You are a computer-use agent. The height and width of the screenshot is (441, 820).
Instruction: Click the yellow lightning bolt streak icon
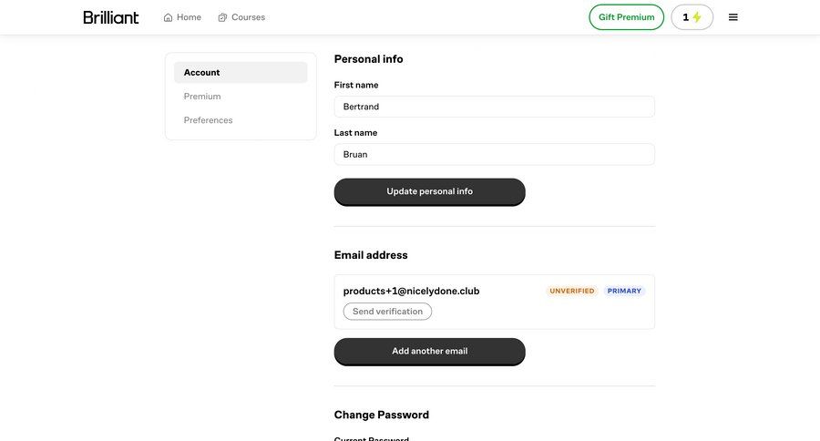[x=697, y=17]
